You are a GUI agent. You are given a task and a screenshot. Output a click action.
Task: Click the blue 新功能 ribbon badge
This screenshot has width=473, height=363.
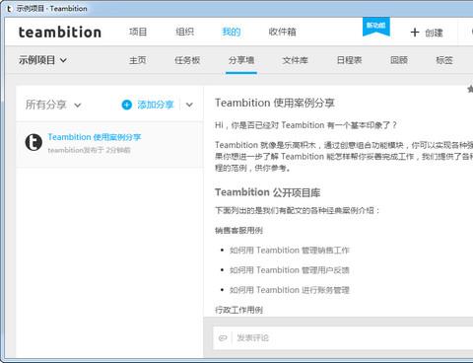pyautogui.click(x=376, y=26)
